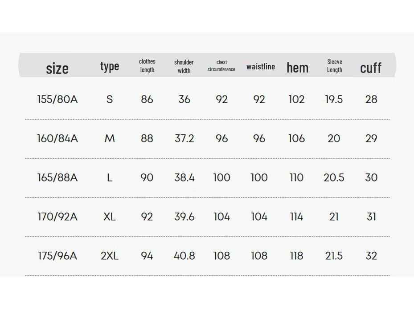Image resolution: width=414 pixels, height=310 pixels.
Task: Click the 40.8 shoulder width value
Action: tap(184, 256)
